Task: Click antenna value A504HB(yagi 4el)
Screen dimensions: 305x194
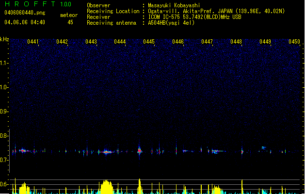Action: [171, 23]
